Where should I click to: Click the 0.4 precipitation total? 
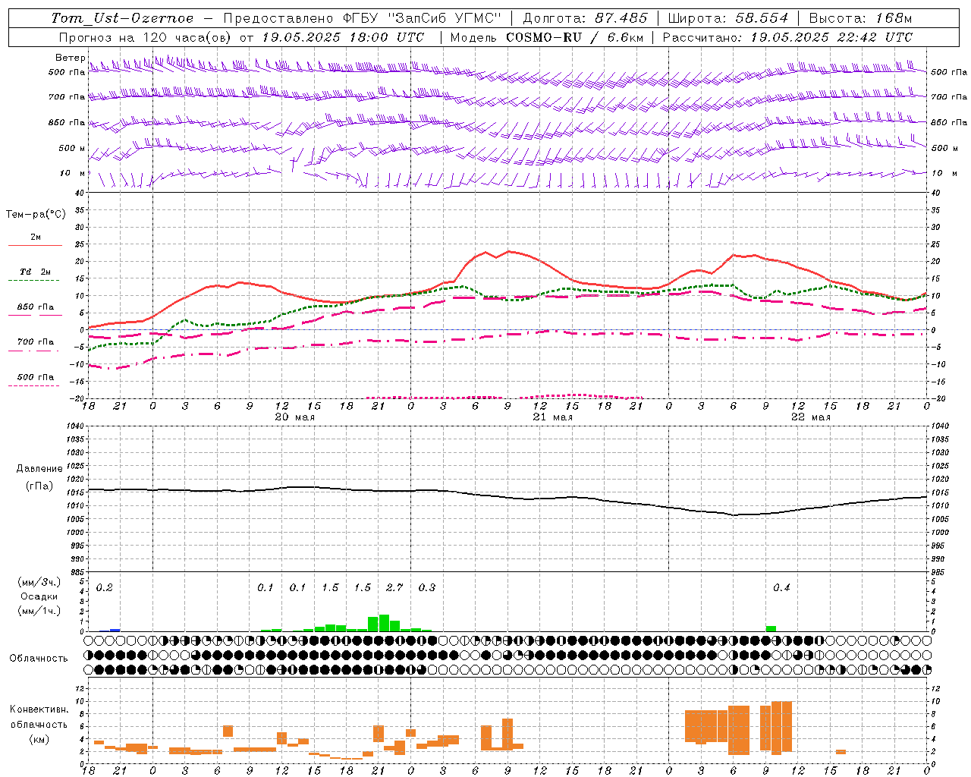(781, 588)
